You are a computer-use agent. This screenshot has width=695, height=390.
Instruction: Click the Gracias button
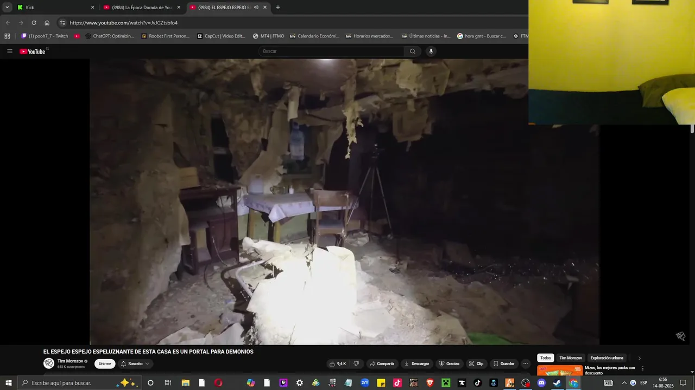point(449,364)
